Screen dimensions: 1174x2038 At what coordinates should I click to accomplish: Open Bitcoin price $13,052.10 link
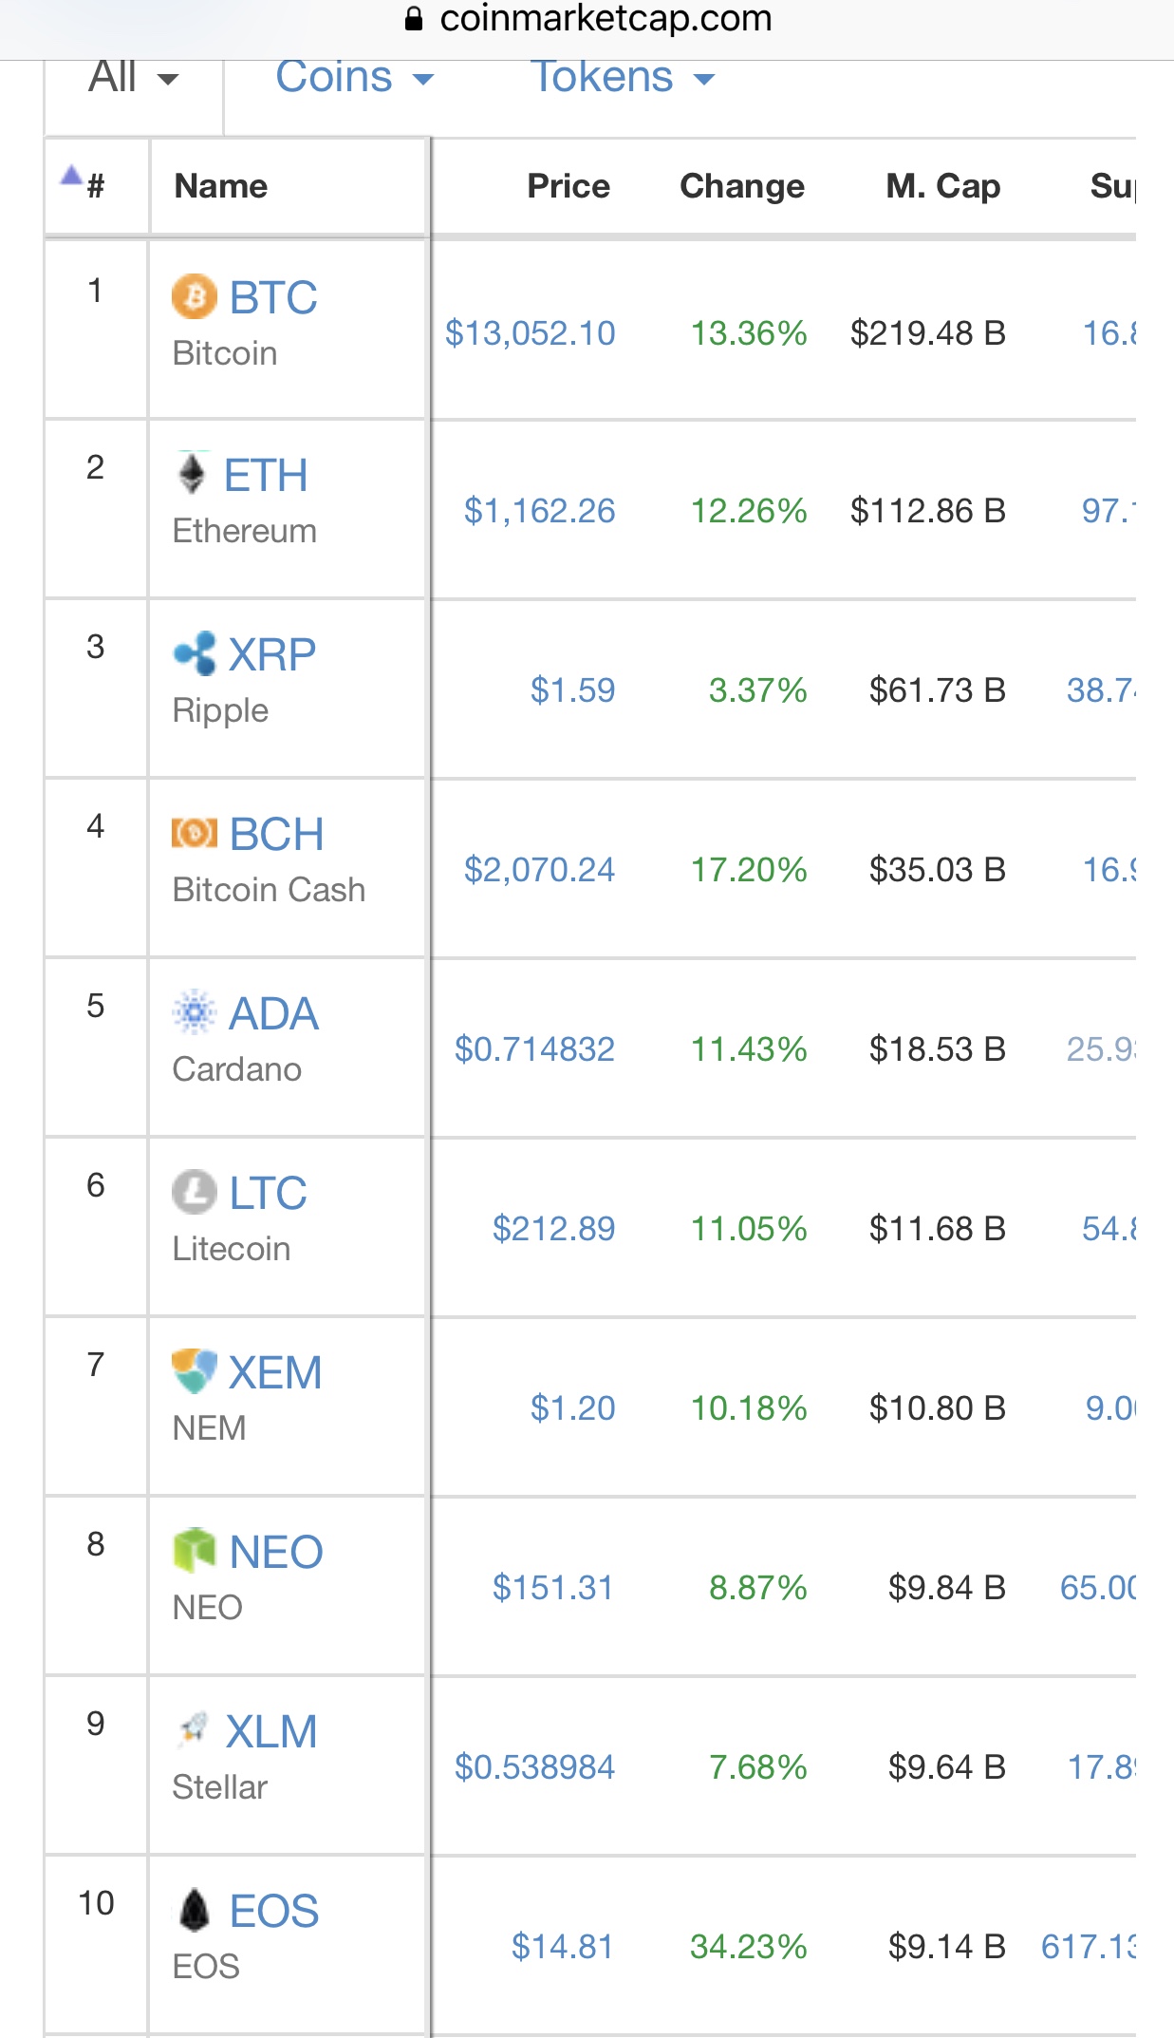(x=531, y=333)
